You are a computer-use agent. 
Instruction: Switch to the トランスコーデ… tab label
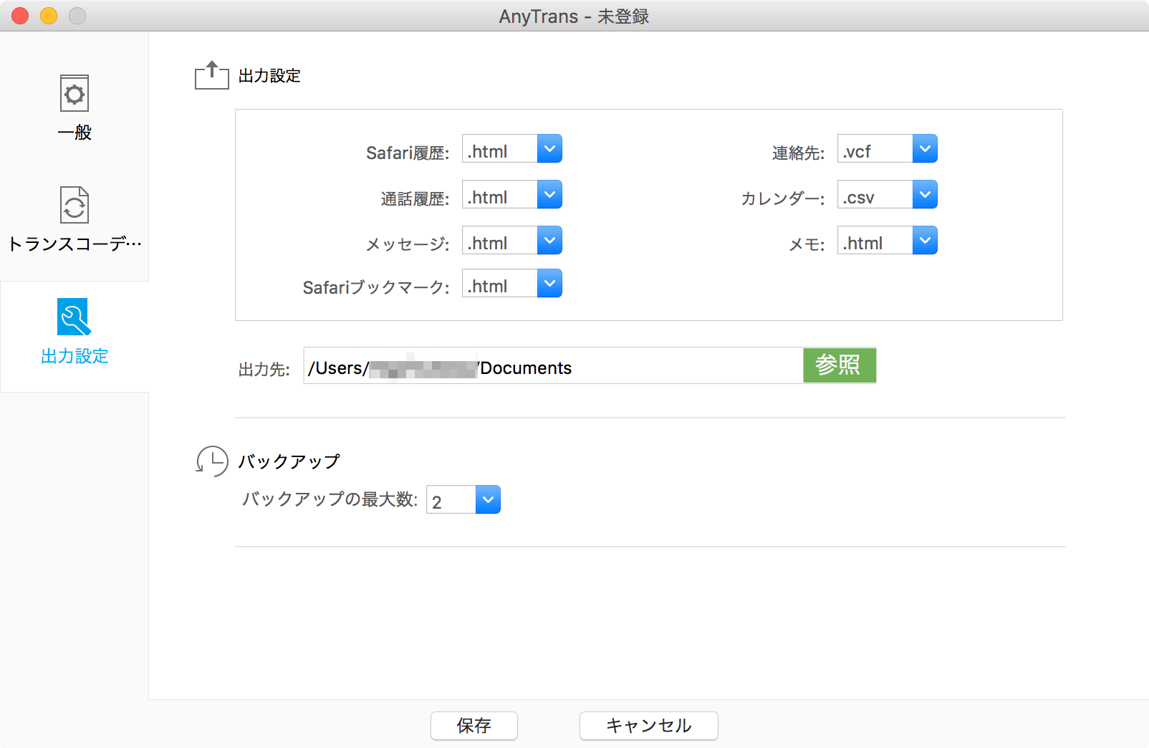(x=74, y=244)
